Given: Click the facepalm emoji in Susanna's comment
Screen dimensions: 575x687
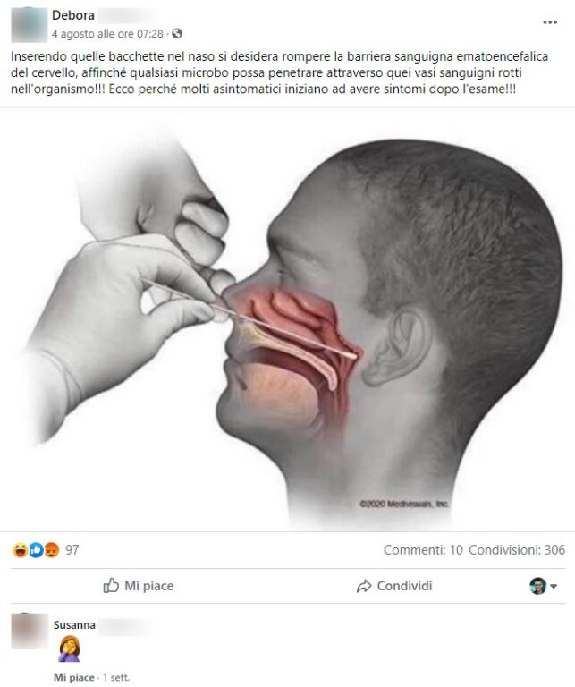Looking at the screenshot, I should (69, 649).
